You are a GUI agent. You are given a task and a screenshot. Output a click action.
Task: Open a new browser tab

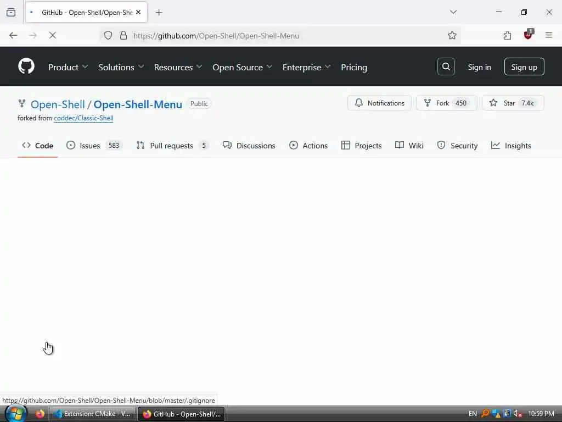159,13
